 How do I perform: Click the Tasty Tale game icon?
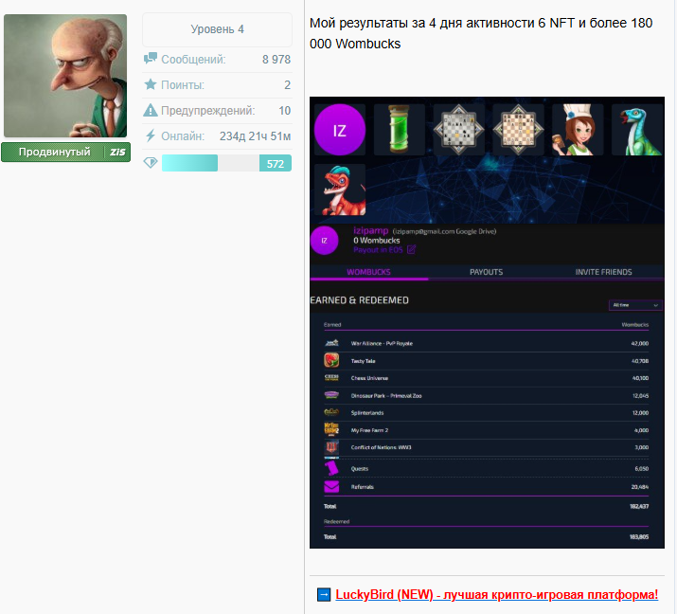point(331,360)
